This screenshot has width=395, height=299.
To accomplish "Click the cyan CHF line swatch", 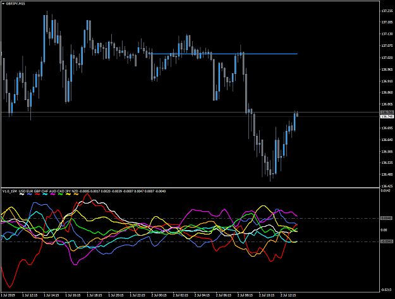I will (x=45, y=194).
